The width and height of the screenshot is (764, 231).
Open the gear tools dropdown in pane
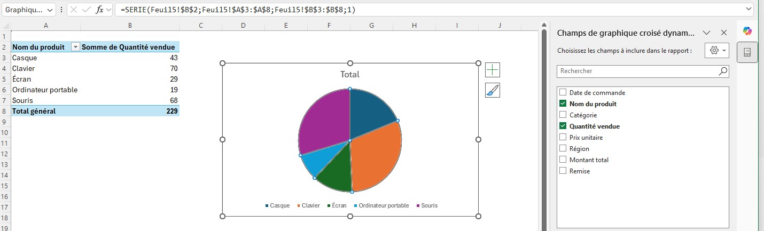[716, 50]
